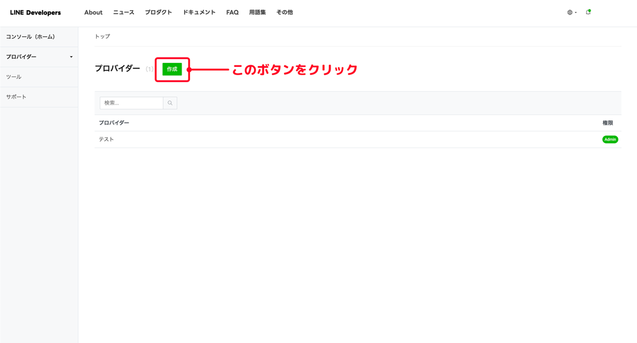Open the テスト provider row
The width and height of the screenshot is (637, 343).
pos(358,139)
